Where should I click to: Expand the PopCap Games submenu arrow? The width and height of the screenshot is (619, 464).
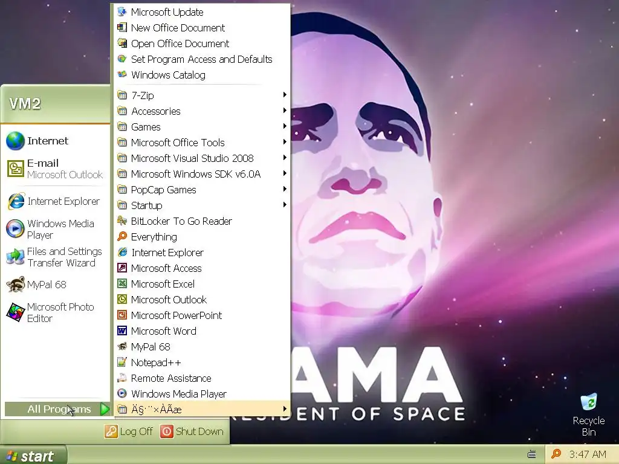pyautogui.click(x=285, y=189)
